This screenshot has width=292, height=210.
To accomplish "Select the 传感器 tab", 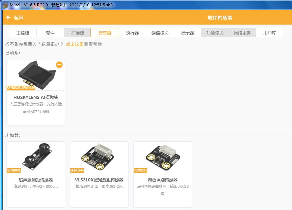I will coord(105,33).
